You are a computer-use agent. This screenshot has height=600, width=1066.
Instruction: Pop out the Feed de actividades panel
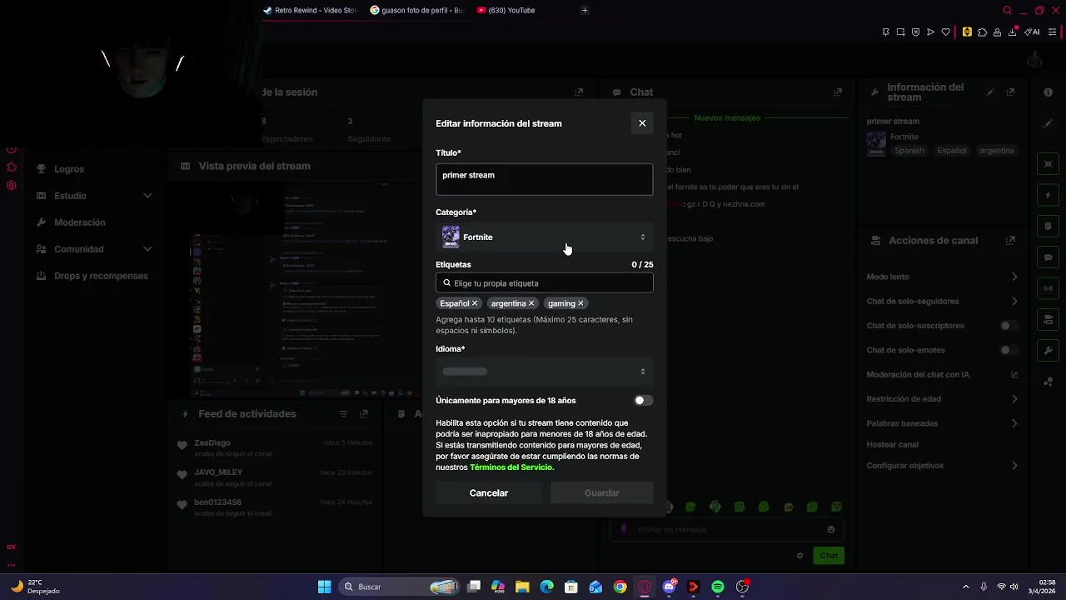click(363, 414)
